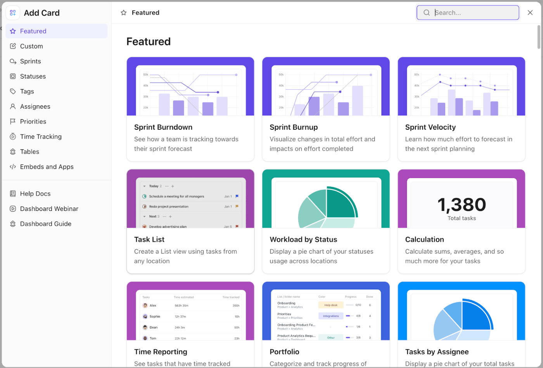
Task: Click the magnifying glass search icon
Action: click(426, 12)
